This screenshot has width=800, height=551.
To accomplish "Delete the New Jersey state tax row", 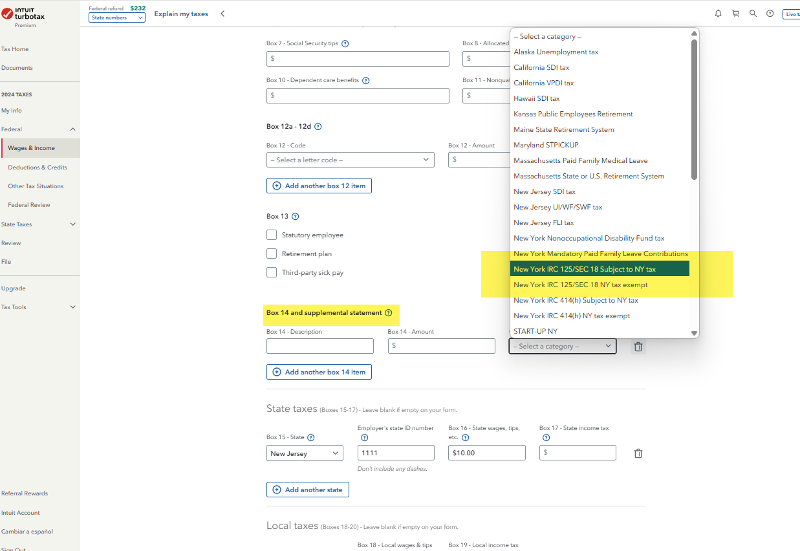I will 638,453.
